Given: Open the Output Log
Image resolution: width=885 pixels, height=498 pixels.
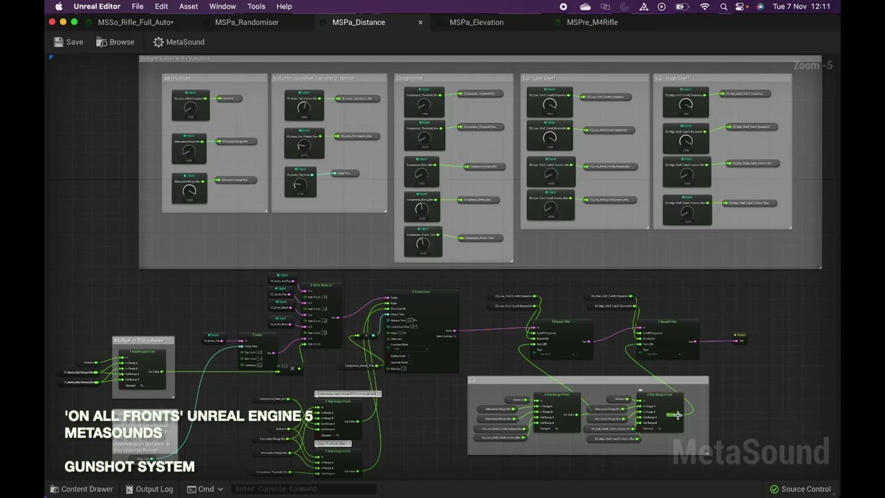Looking at the screenshot, I should click(x=149, y=489).
